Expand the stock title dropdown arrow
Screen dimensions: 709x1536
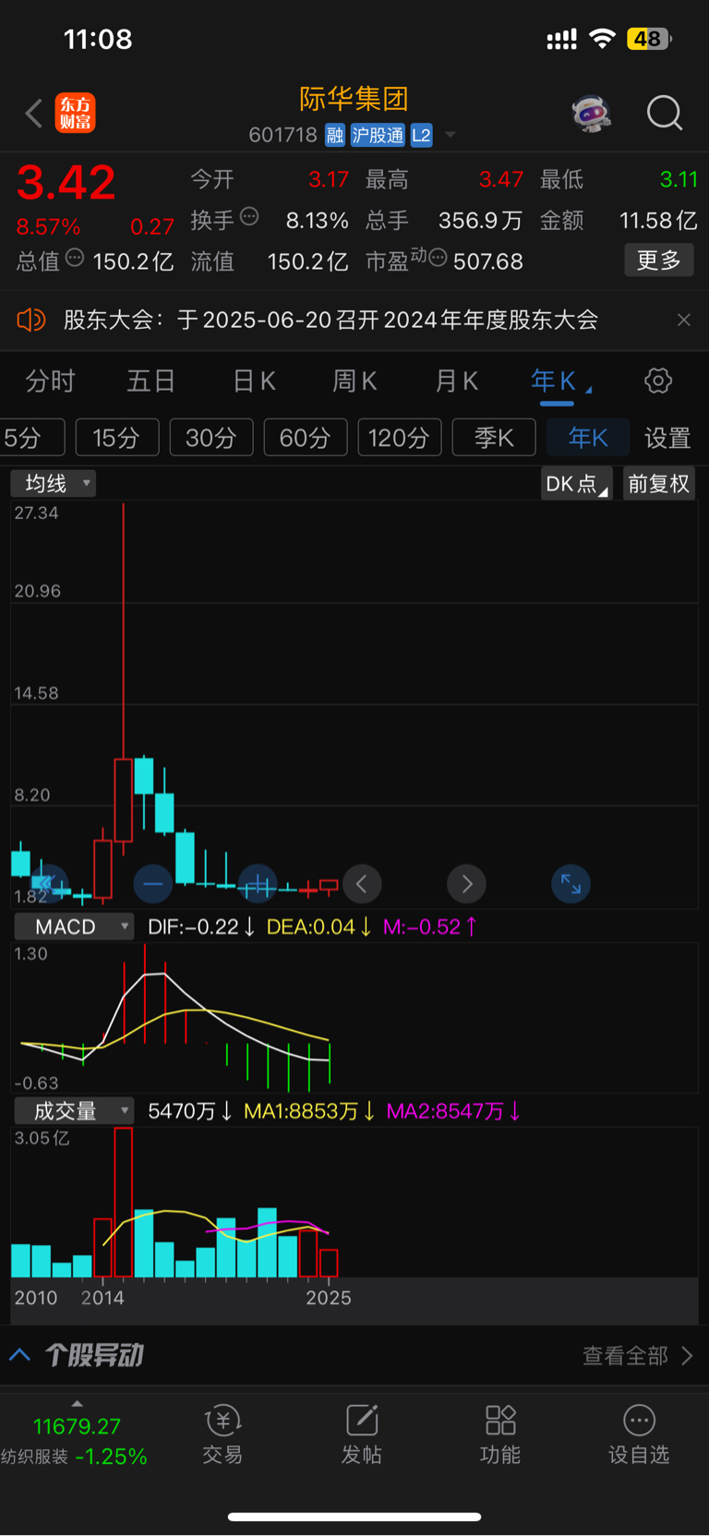coord(451,135)
